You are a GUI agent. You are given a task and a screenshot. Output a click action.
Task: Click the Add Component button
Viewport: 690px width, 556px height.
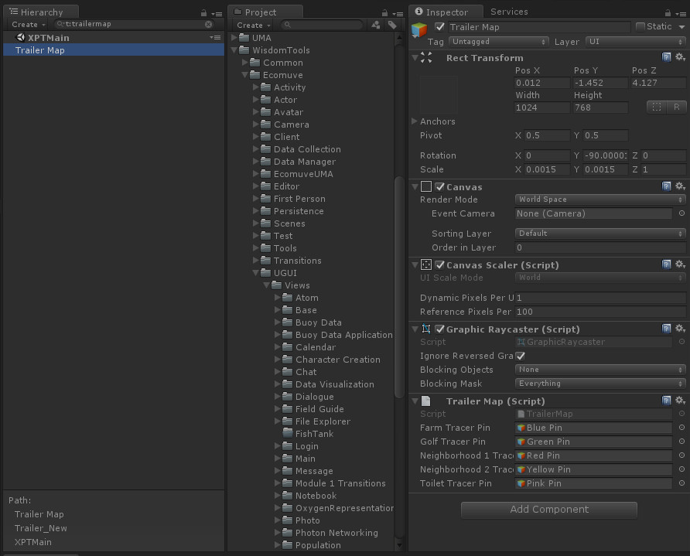pos(548,510)
